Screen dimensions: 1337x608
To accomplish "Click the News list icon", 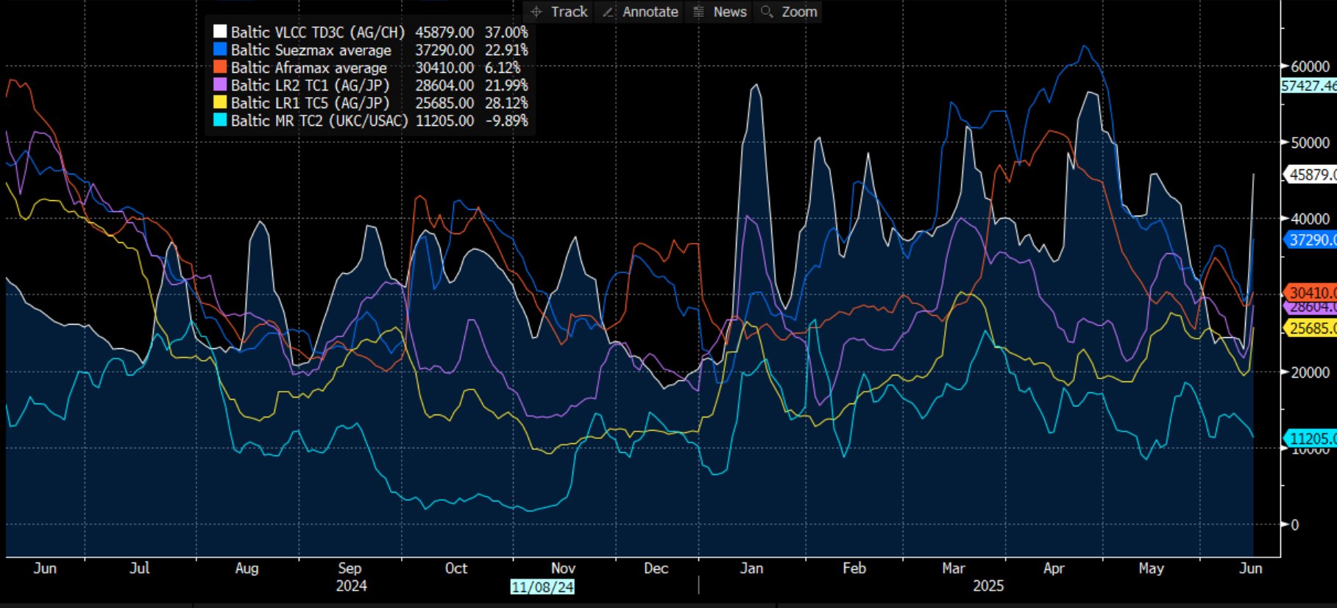I will pyautogui.click(x=698, y=12).
